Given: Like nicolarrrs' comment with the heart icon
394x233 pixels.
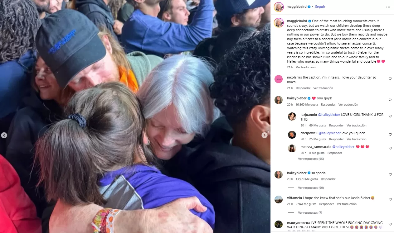Looking at the screenshot, I should (390, 79).
